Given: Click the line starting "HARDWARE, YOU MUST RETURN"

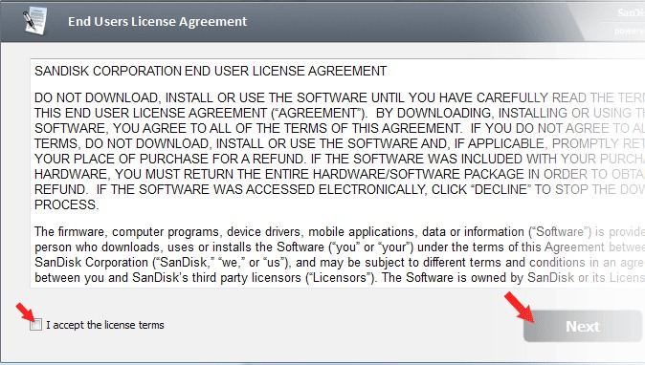Looking at the screenshot, I should pos(340,174).
